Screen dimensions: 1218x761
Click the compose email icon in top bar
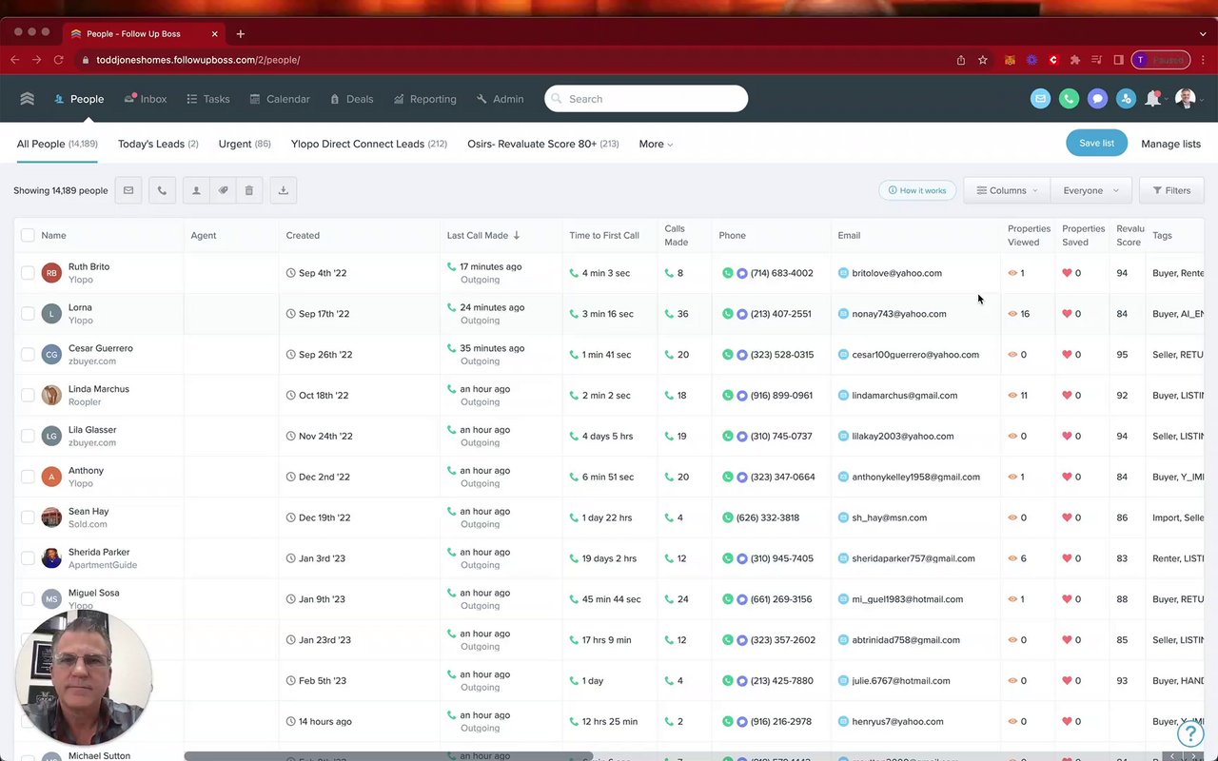point(1040,99)
